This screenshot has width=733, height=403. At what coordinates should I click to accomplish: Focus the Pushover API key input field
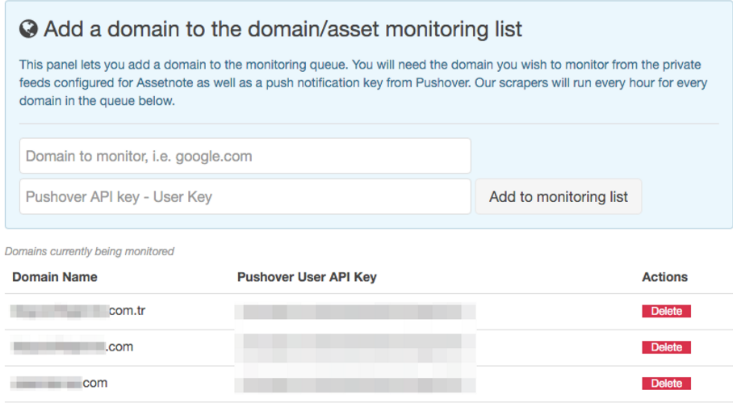tap(245, 196)
